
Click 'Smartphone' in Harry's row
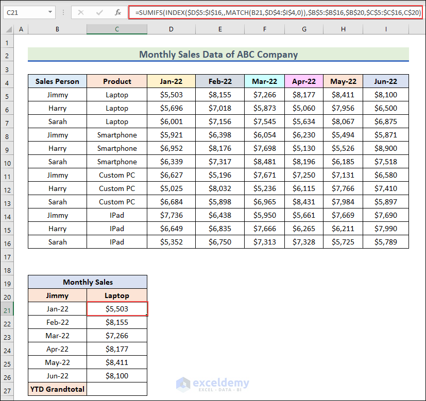click(x=117, y=148)
